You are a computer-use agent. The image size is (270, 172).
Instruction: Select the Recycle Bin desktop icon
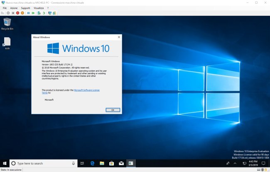(7, 24)
